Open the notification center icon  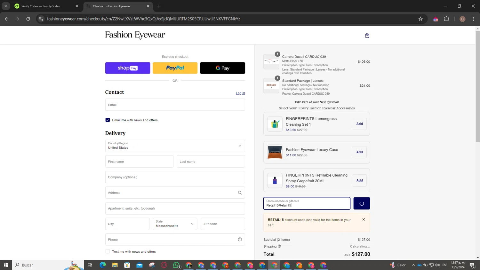pyautogui.click(x=472, y=265)
